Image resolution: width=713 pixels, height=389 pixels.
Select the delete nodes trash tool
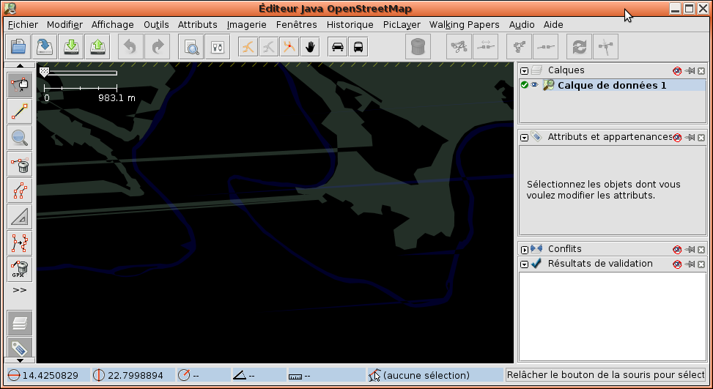pos(20,165)
